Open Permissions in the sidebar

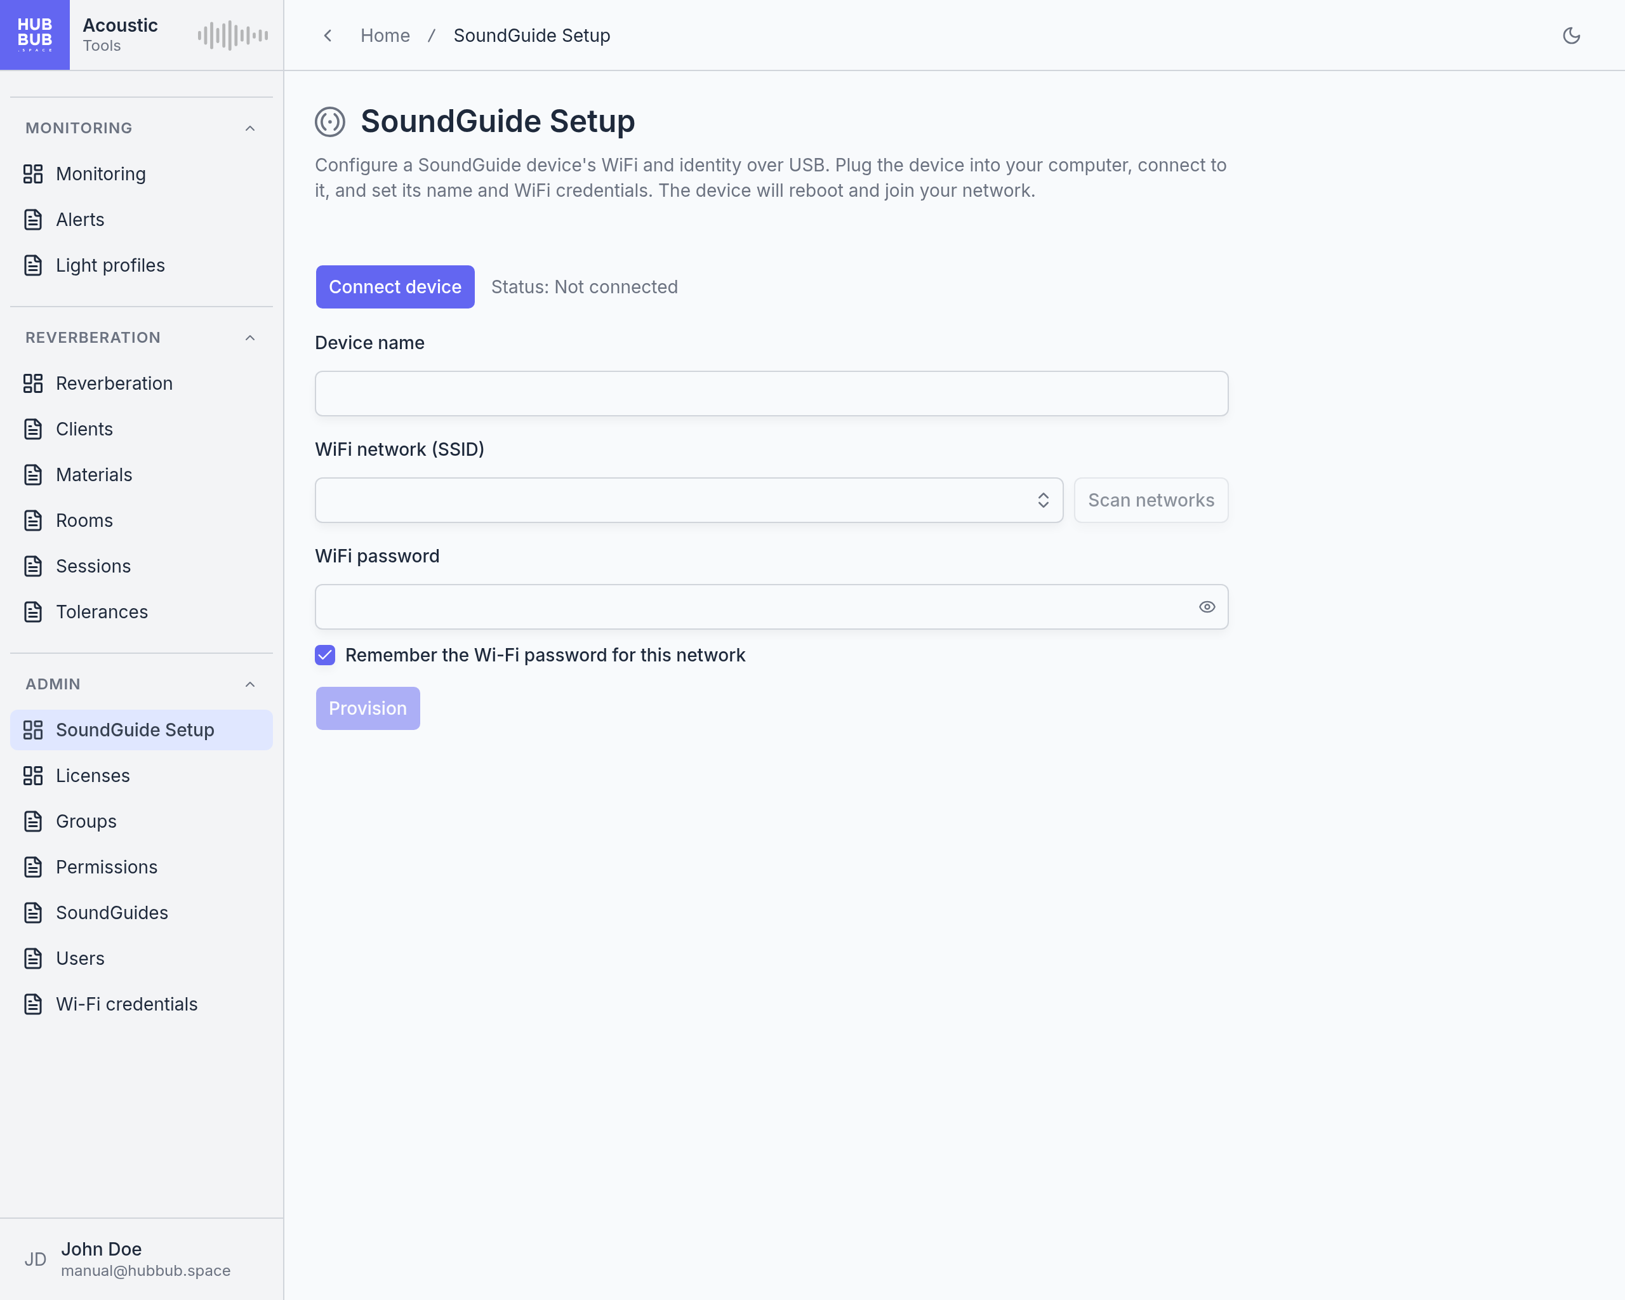coord(142,868)
